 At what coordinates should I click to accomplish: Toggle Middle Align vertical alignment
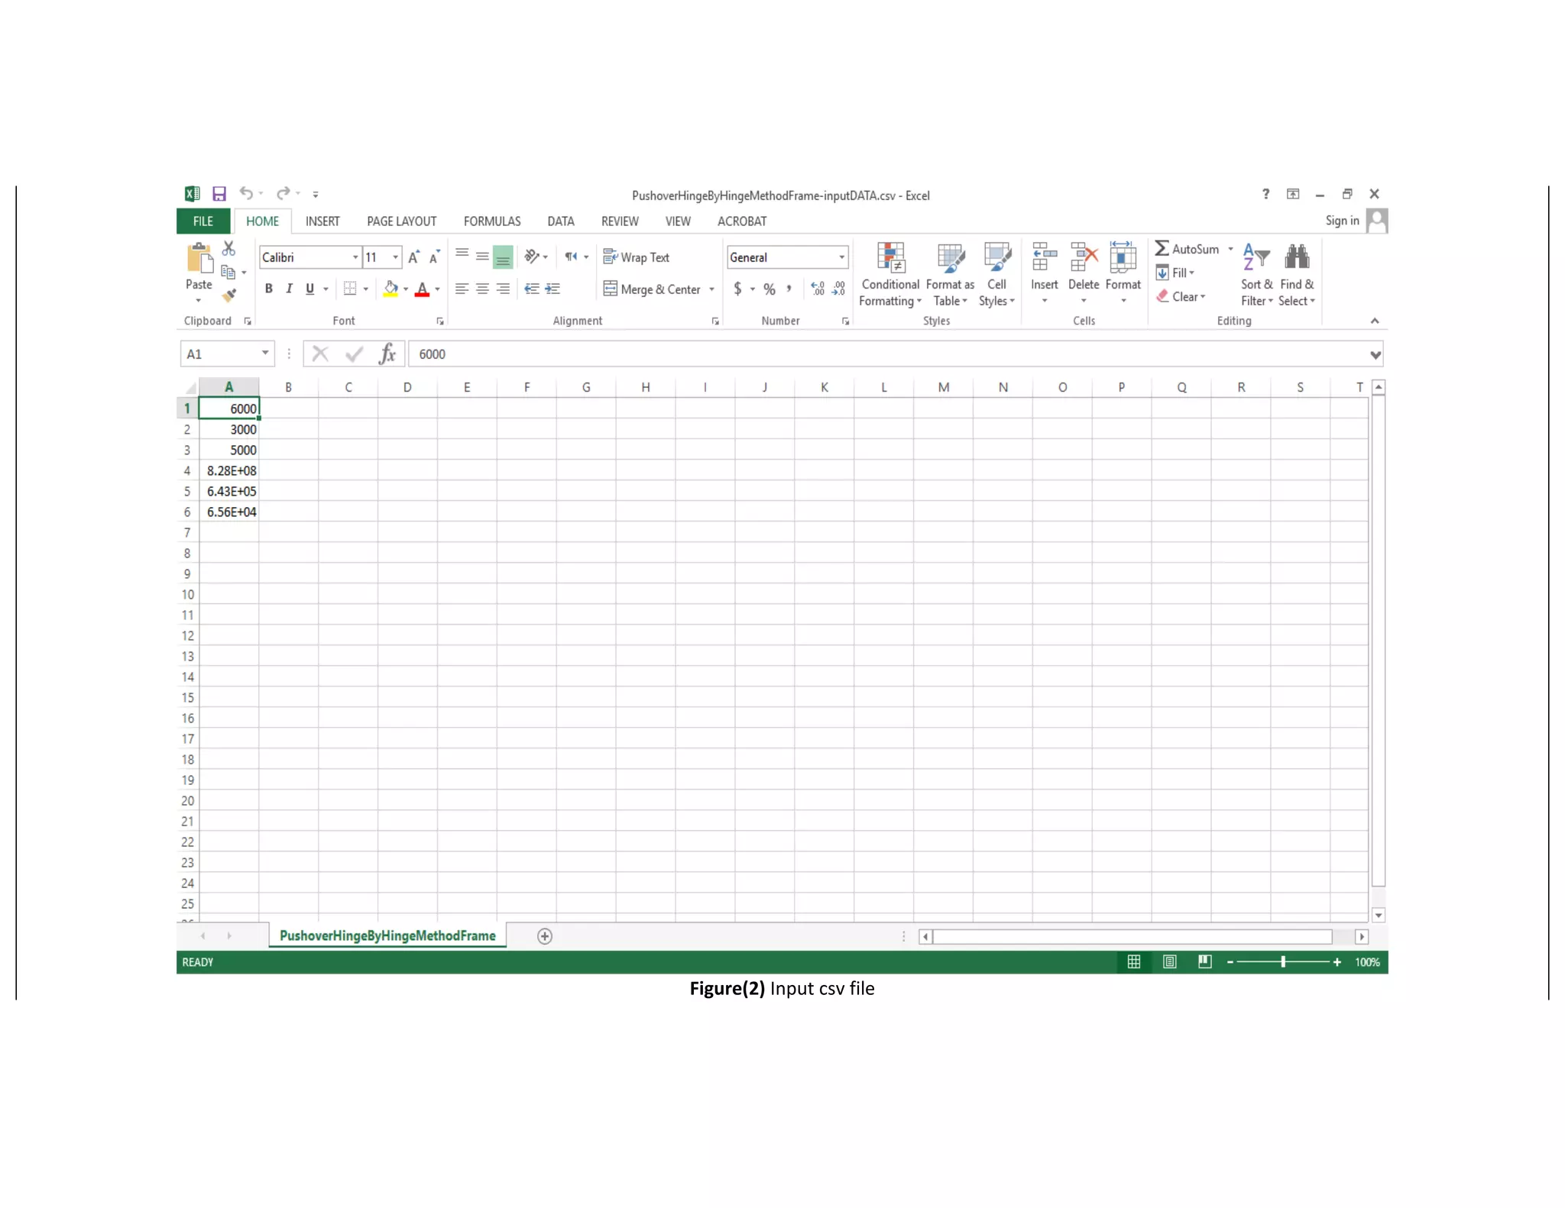pos(482,257)
